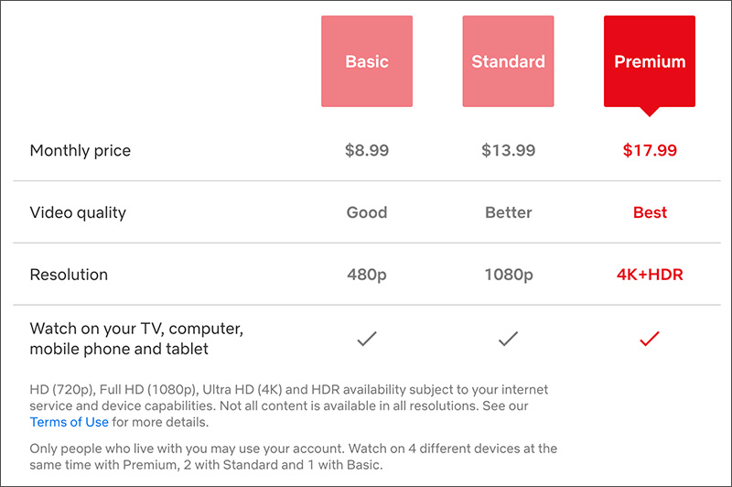Select the Standard plan box
Image resolution: width=732 pixels, height=487 pixels.
point(509,61)
